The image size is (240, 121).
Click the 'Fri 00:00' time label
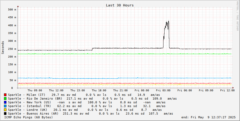click(142, 90)
